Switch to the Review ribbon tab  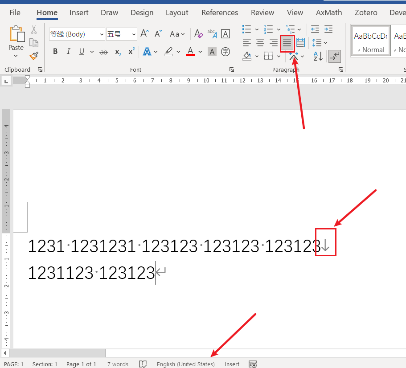[x=262, y=12]
